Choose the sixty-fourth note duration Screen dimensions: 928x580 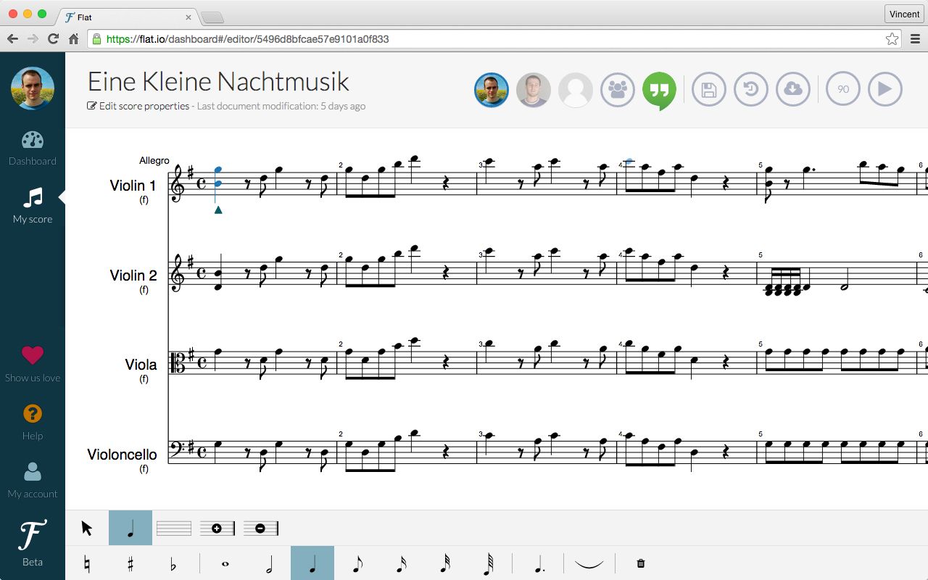(x=489, y=564)
